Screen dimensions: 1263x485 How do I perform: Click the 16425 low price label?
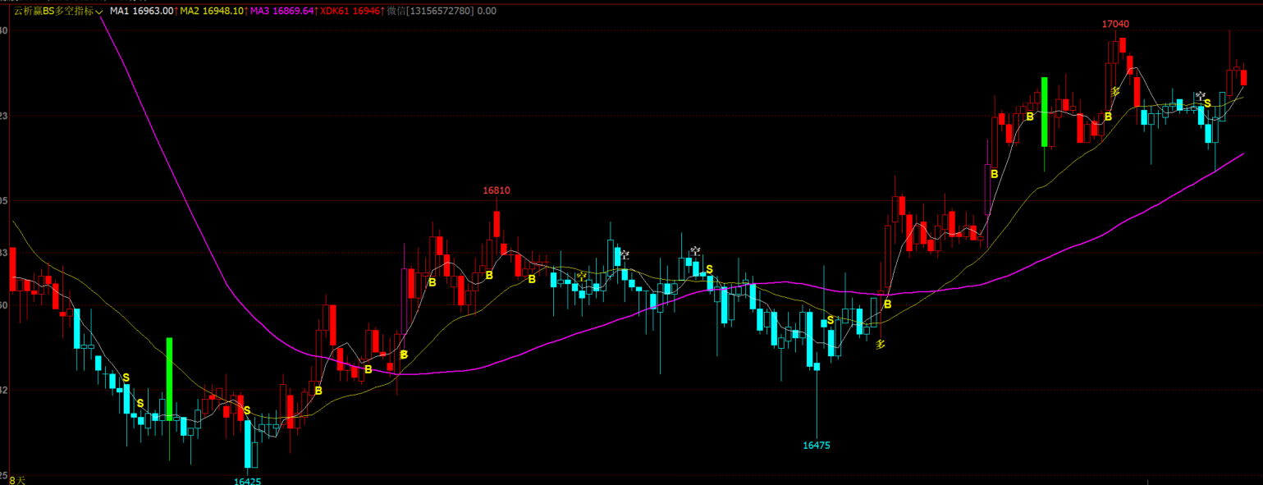point(247,481)
